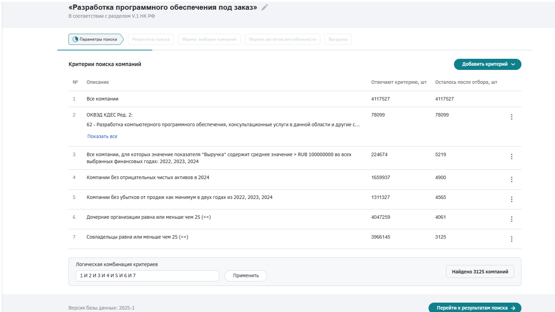Image resolution: width=555 pixels, height=312 pixels.
Task: Click the Найдено 3125 компаний button
Action: click(x=480, y=272)
